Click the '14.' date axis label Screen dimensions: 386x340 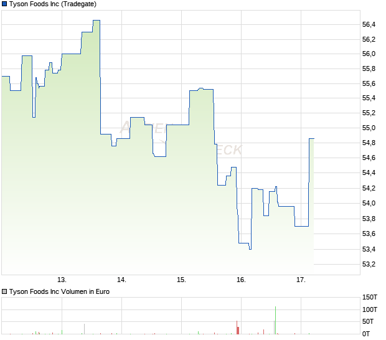point(121,280)
